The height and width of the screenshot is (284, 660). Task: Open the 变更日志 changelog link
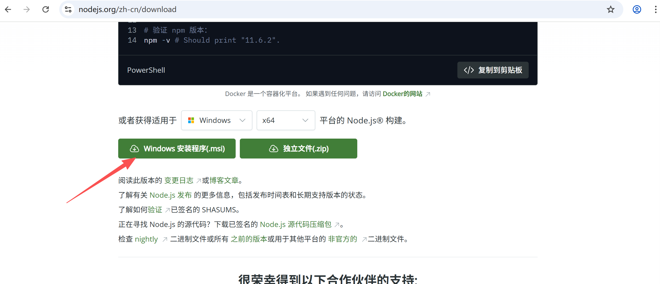coord(179,180)
